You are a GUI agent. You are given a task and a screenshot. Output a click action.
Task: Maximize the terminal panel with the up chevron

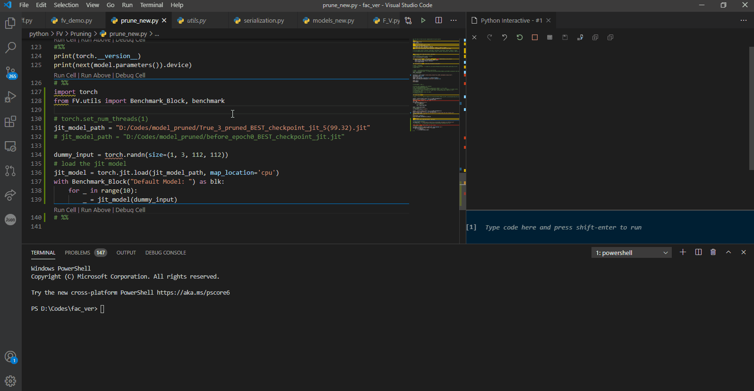click(x=728, y=252)
